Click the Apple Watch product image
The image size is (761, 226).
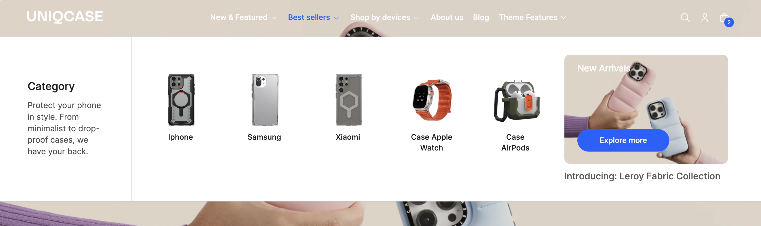(432, 100)
